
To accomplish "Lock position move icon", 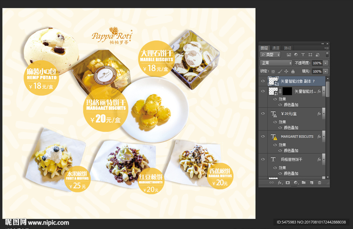I will (286, 71).
